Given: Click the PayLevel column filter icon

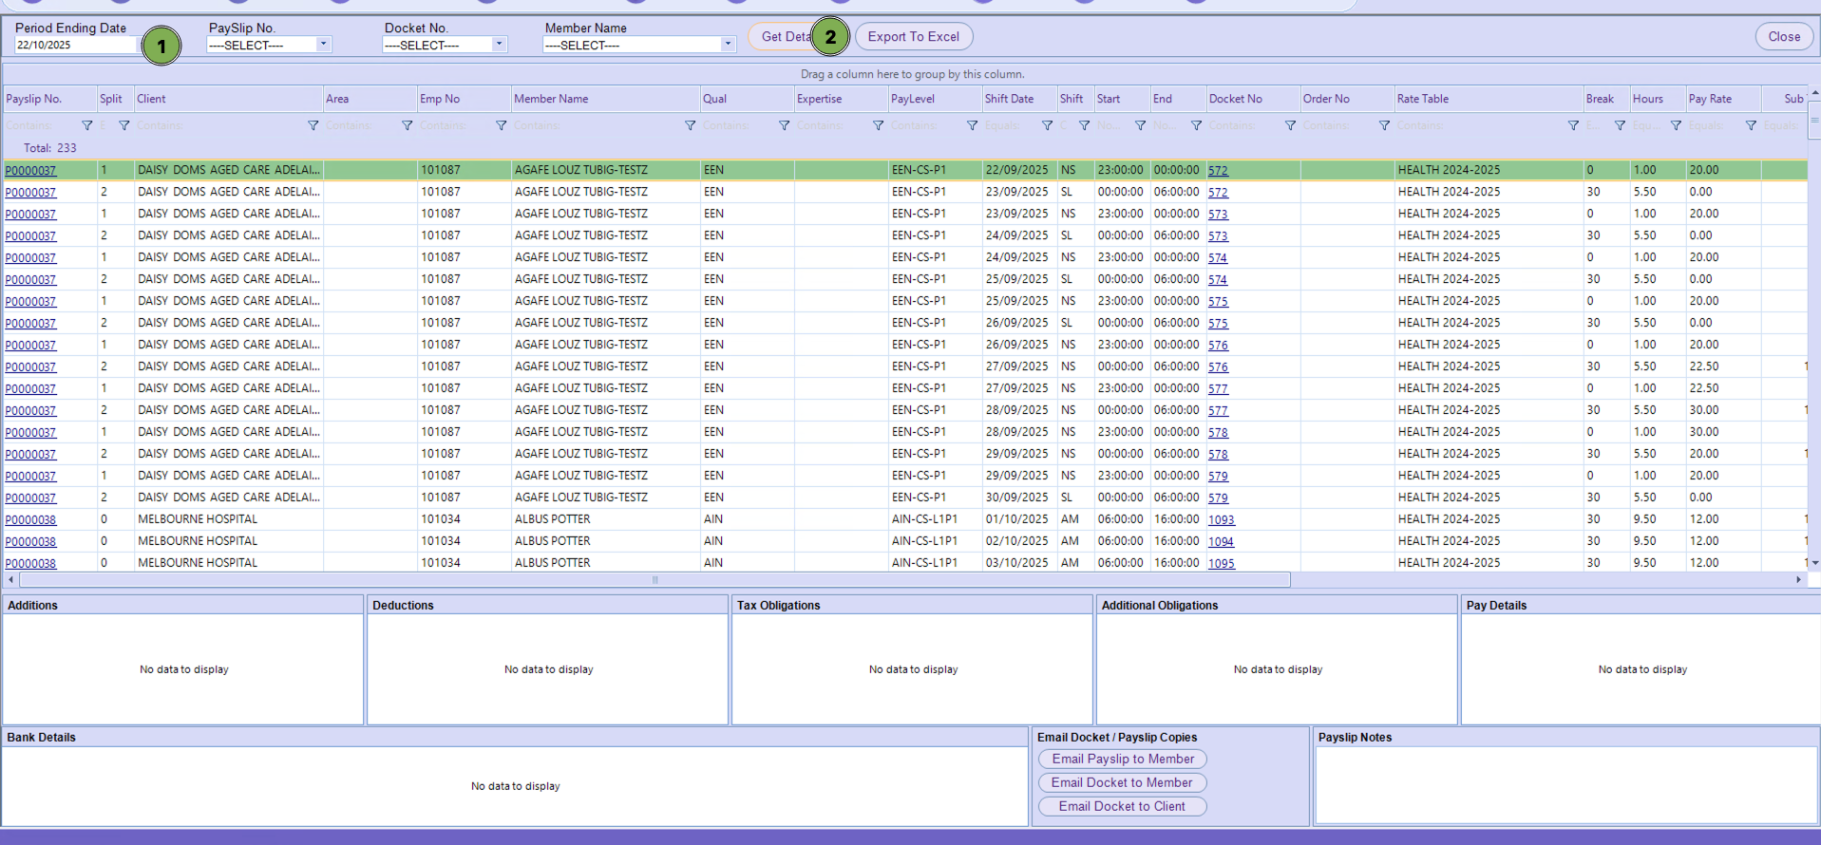Looking at the screenshot, I should 972,125.
